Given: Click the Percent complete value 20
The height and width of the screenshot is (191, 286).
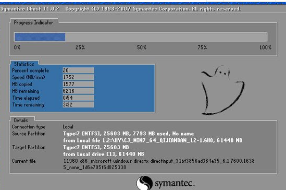Looking at the screenshot, I should [x=78, y=70].
